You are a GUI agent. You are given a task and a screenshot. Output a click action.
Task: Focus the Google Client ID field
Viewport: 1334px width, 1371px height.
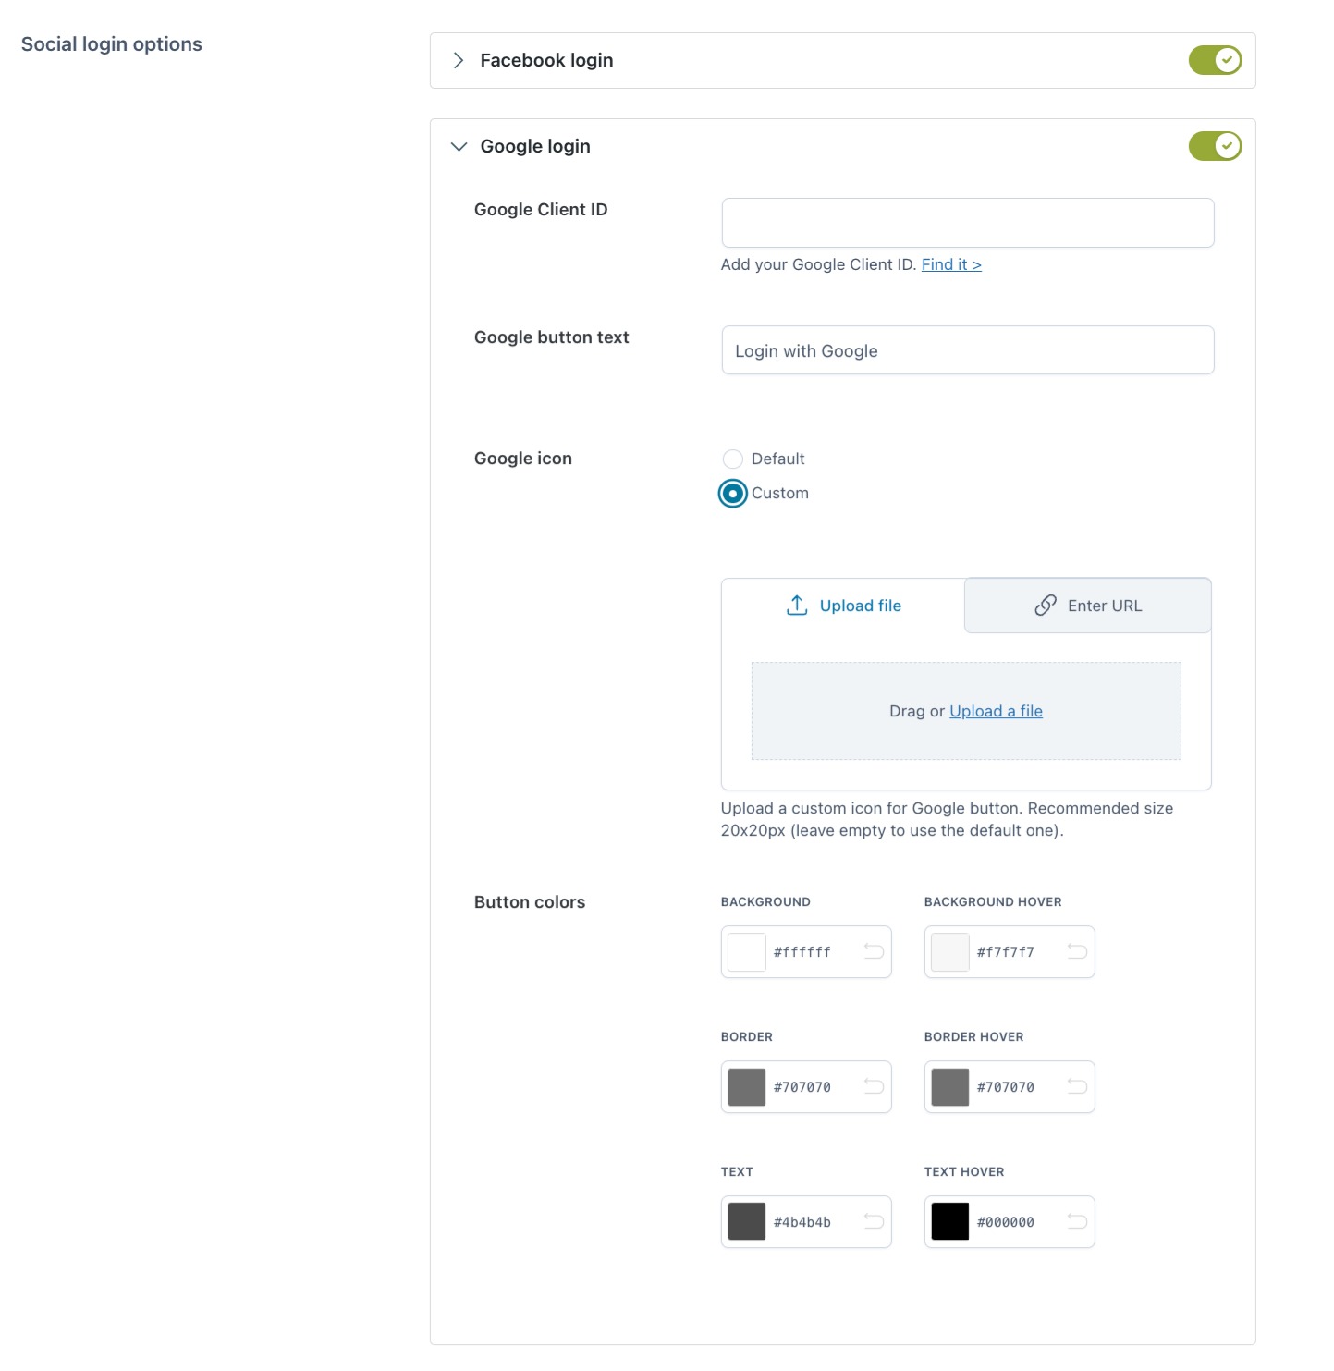[x=967, y=223]
